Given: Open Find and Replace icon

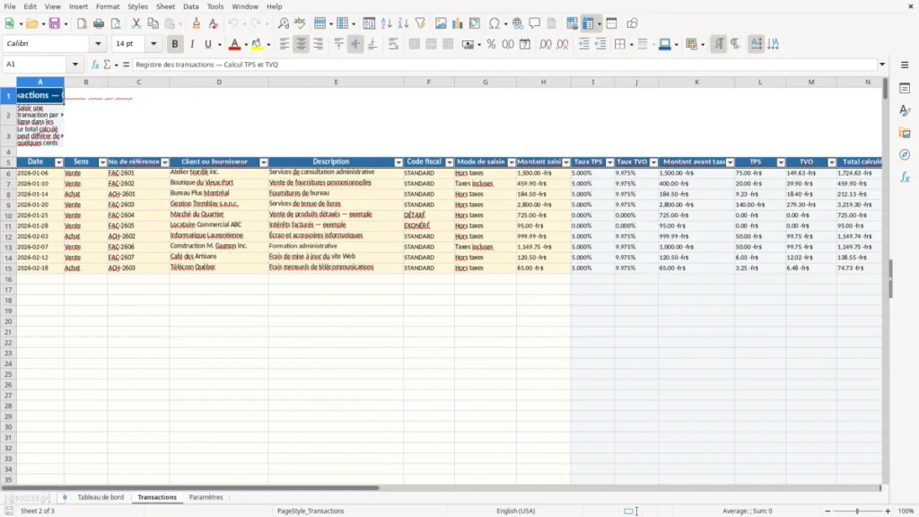Looking at the screenshot, I should point(283,23).
